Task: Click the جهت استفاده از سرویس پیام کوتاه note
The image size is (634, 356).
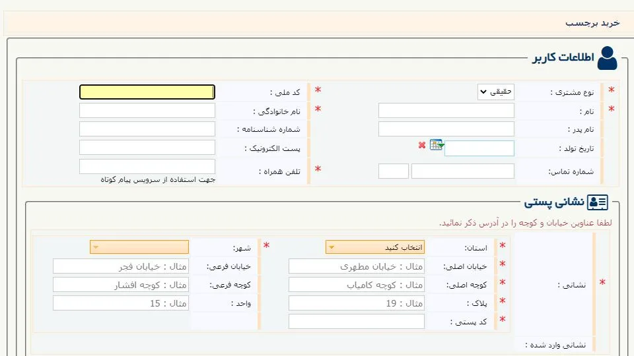Action: [x=158, y=179]
